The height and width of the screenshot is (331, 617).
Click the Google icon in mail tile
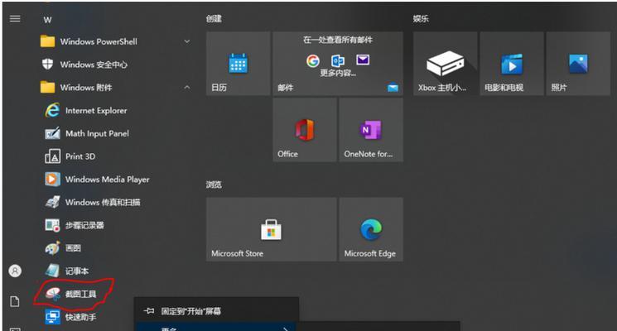click(313, 60)
